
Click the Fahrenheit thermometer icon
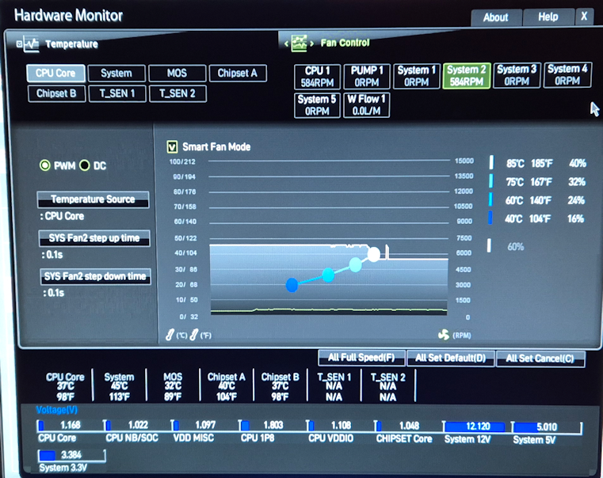coord(194,335)
